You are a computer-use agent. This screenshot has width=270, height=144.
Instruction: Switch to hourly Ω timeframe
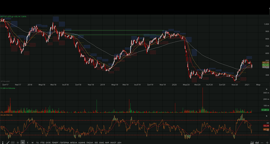[x=18, y=143]
